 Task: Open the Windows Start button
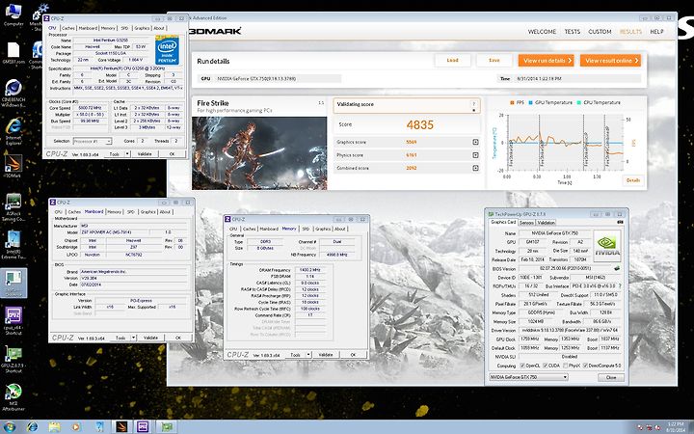[x=9, y=427]
